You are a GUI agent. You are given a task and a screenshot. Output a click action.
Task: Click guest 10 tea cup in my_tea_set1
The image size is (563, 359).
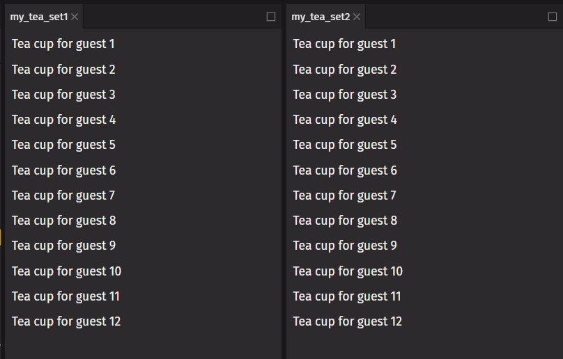pos(66,271)
